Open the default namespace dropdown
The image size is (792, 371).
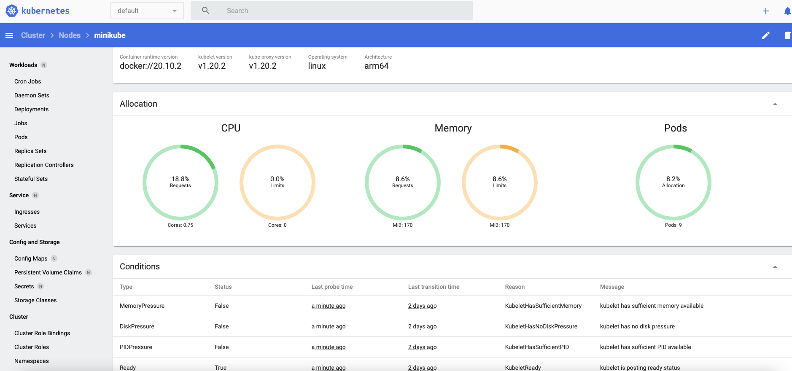tap(147, 11)
